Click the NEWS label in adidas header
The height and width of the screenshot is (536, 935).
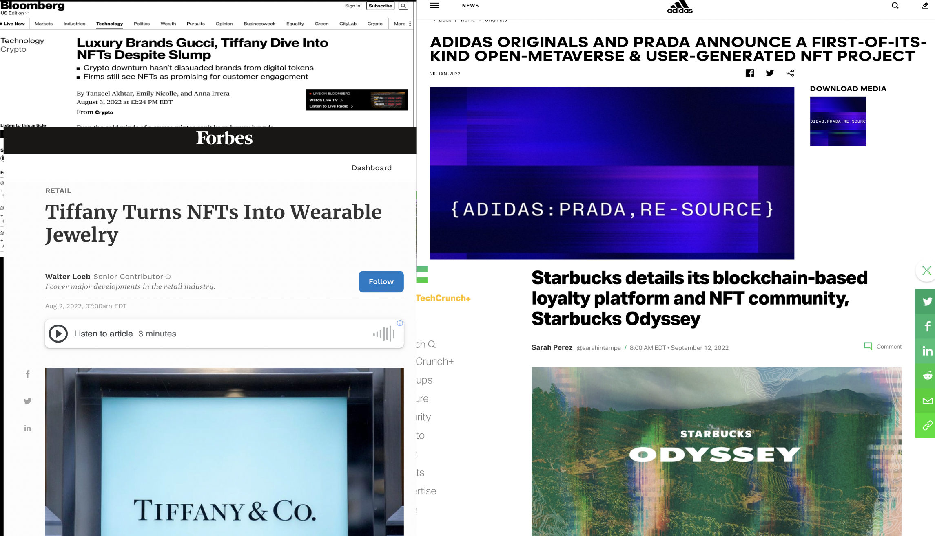tap(470, 6)
